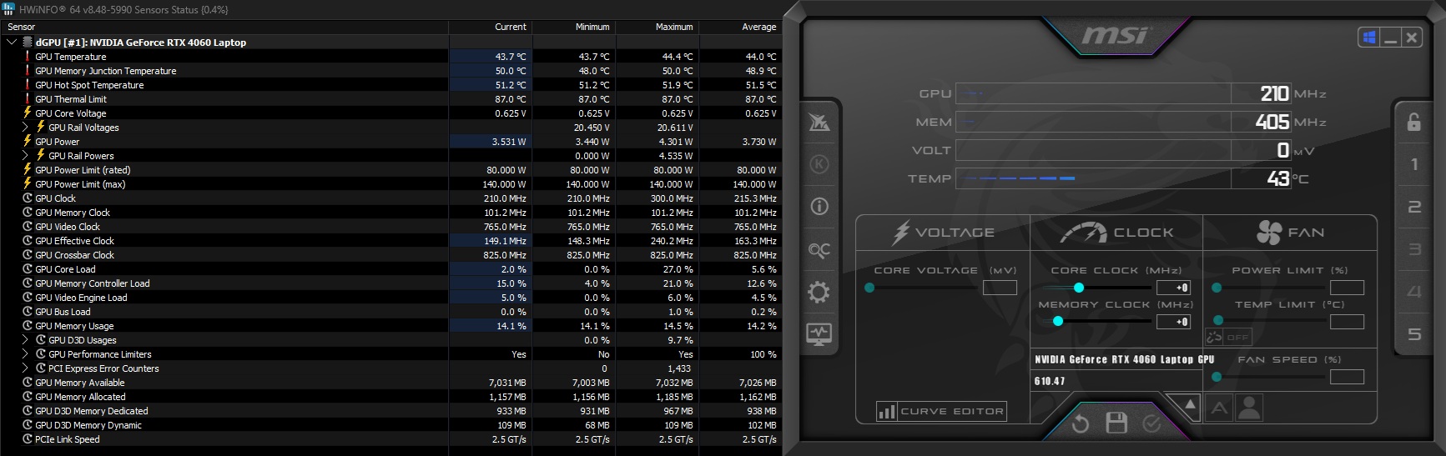
Task: Adjust the Core Voltage slider handle
Action: click(x=869, y=288)
